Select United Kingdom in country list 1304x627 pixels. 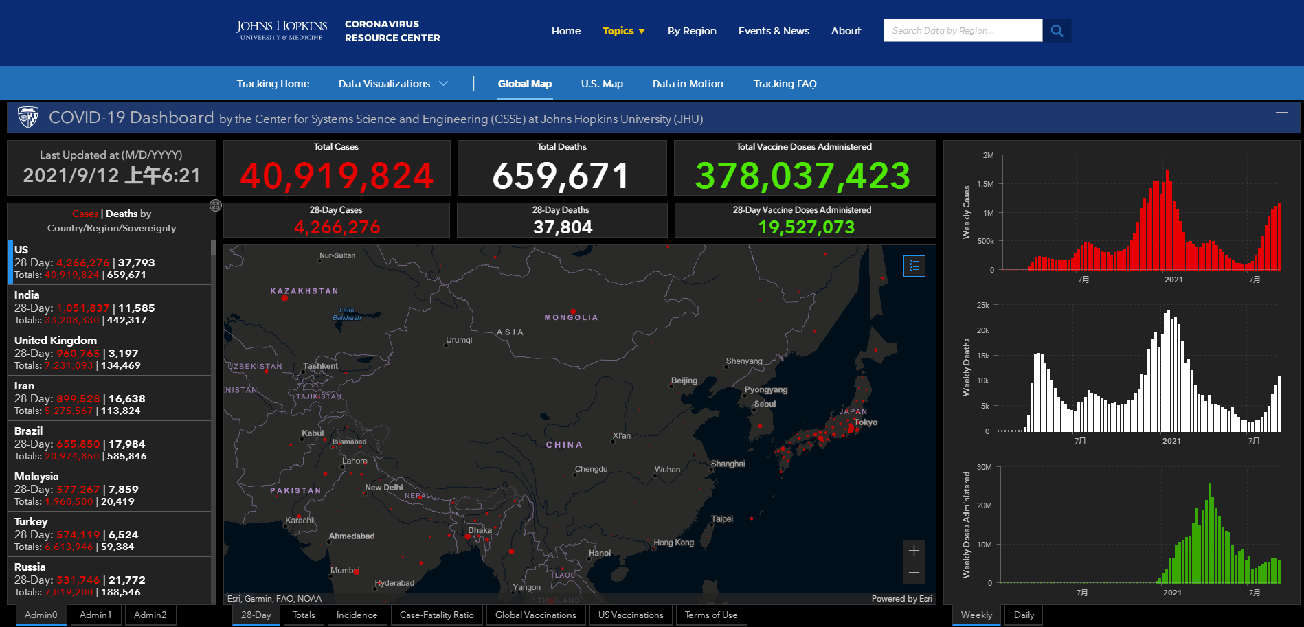coord(109,352)
